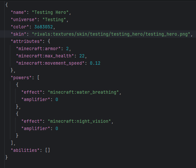196x168 pixels.
Task: Click the closing bracket of powers array
Action: pyautogui.click(x=12, y=143)
